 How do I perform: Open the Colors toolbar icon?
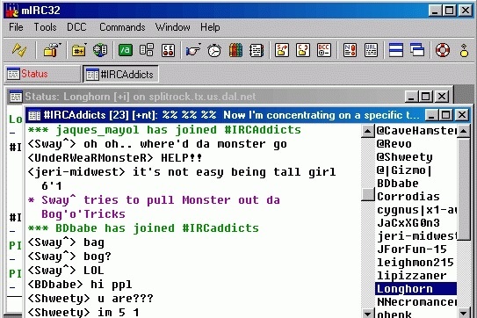pyautogui.click(x=235, y=50)
